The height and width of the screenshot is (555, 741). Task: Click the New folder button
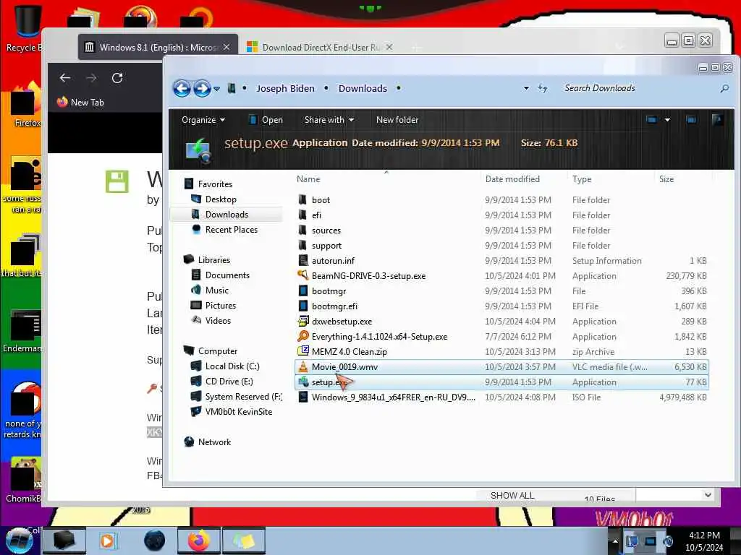(x=397, y=120)
